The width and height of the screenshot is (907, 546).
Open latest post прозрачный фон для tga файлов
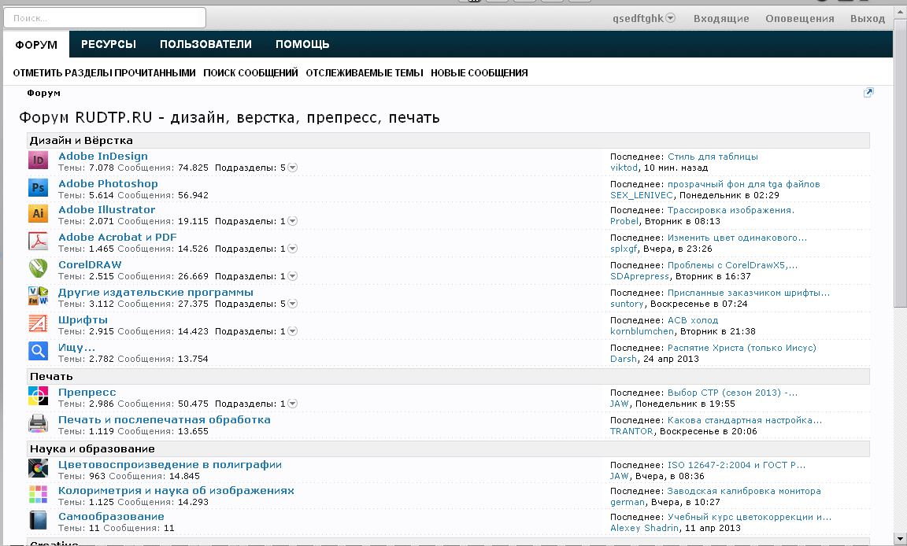pyautogui.click(x=744, y=184)
